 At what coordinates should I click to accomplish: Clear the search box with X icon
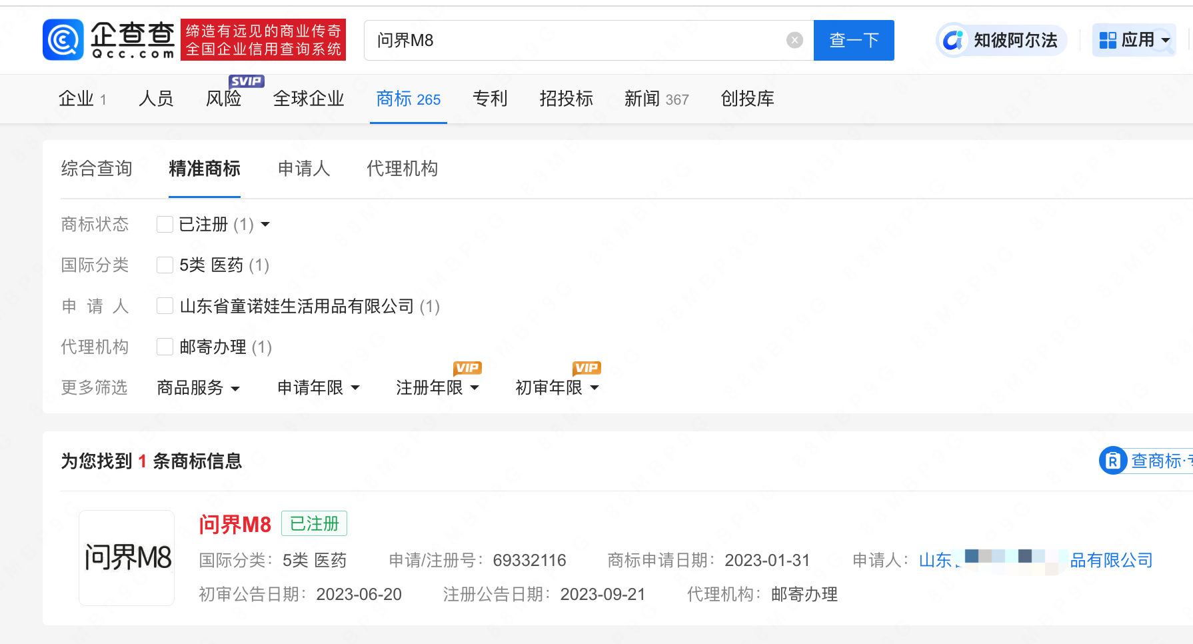tap(794, 41)
